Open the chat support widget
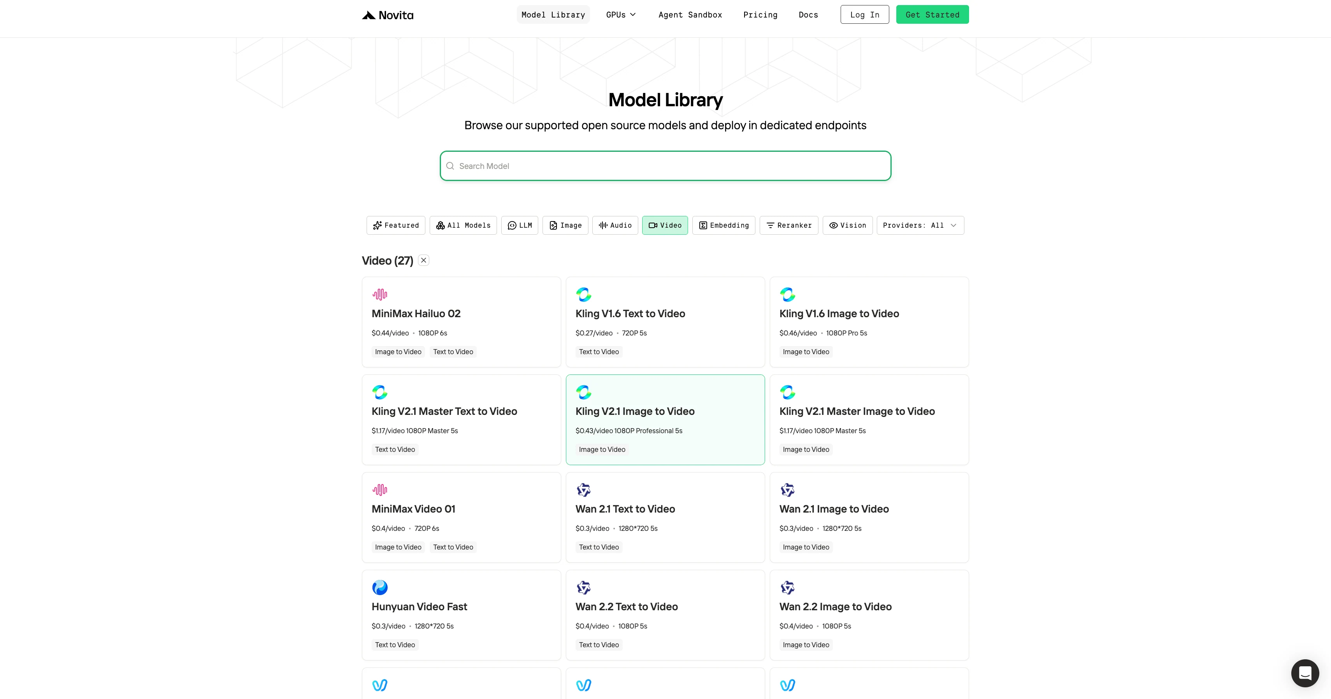The height and width of the screenshot is (699, 1331). click(1305, 673)
